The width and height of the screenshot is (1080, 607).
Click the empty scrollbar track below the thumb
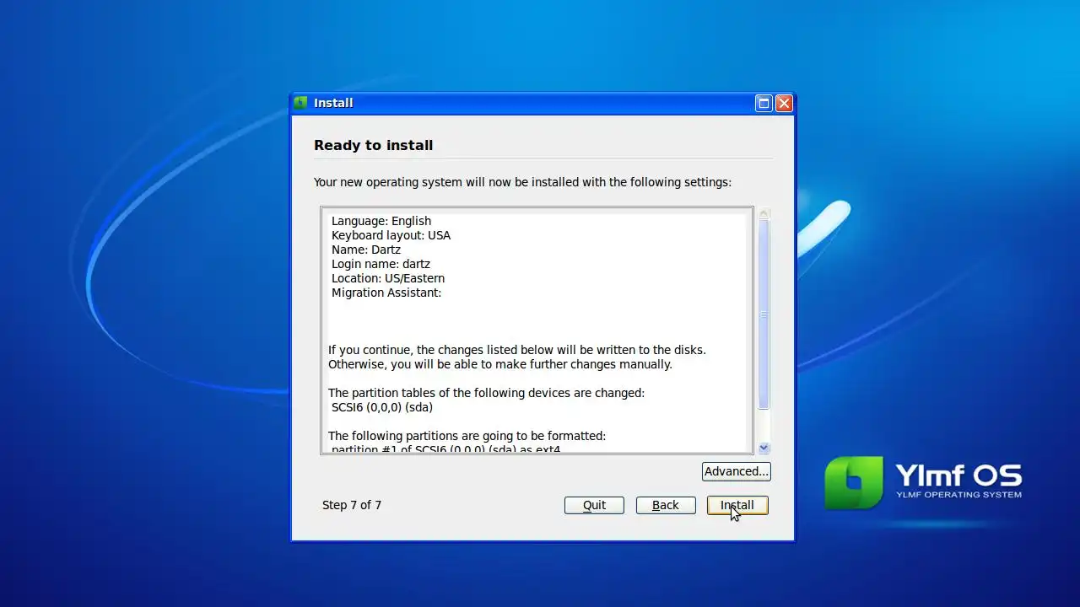click(x=764, y=426)
